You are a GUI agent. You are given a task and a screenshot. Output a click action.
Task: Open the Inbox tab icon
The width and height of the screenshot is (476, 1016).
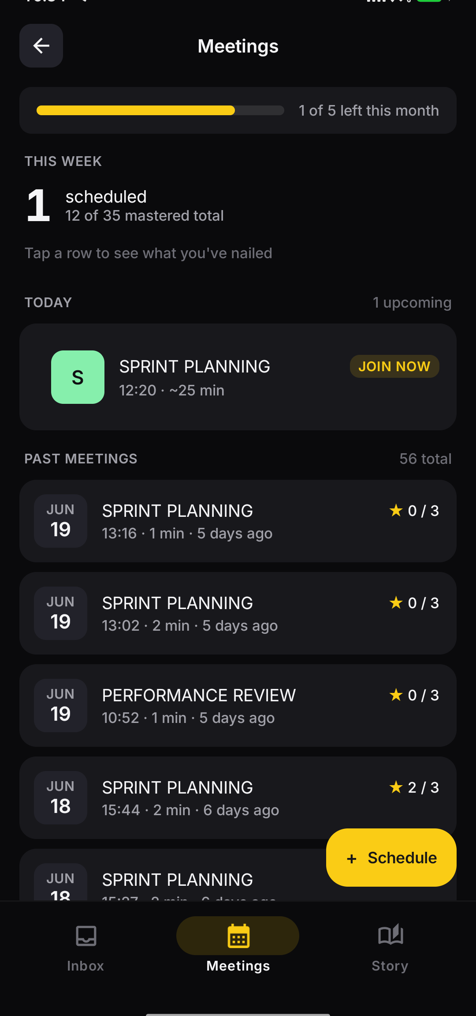86,936
